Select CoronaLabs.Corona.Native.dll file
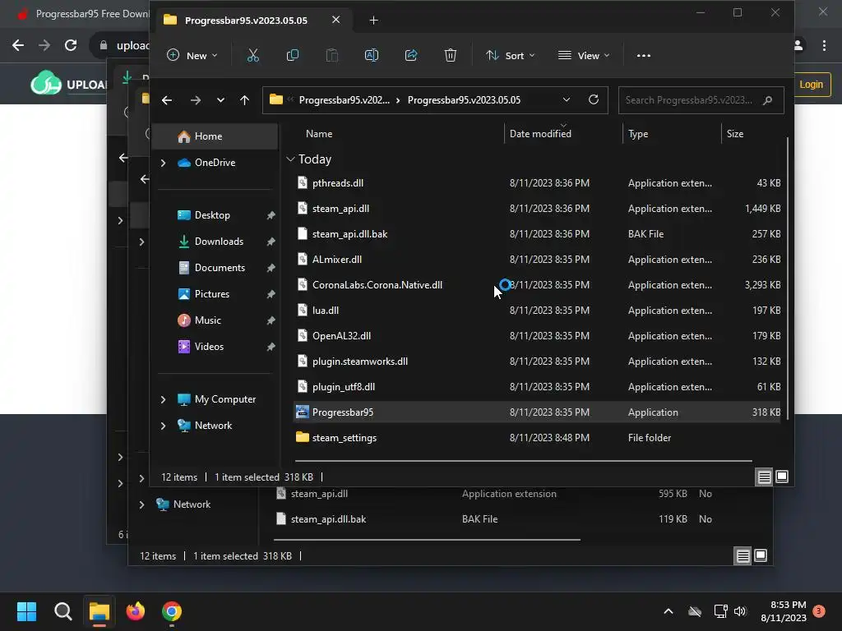 point(536,285)
